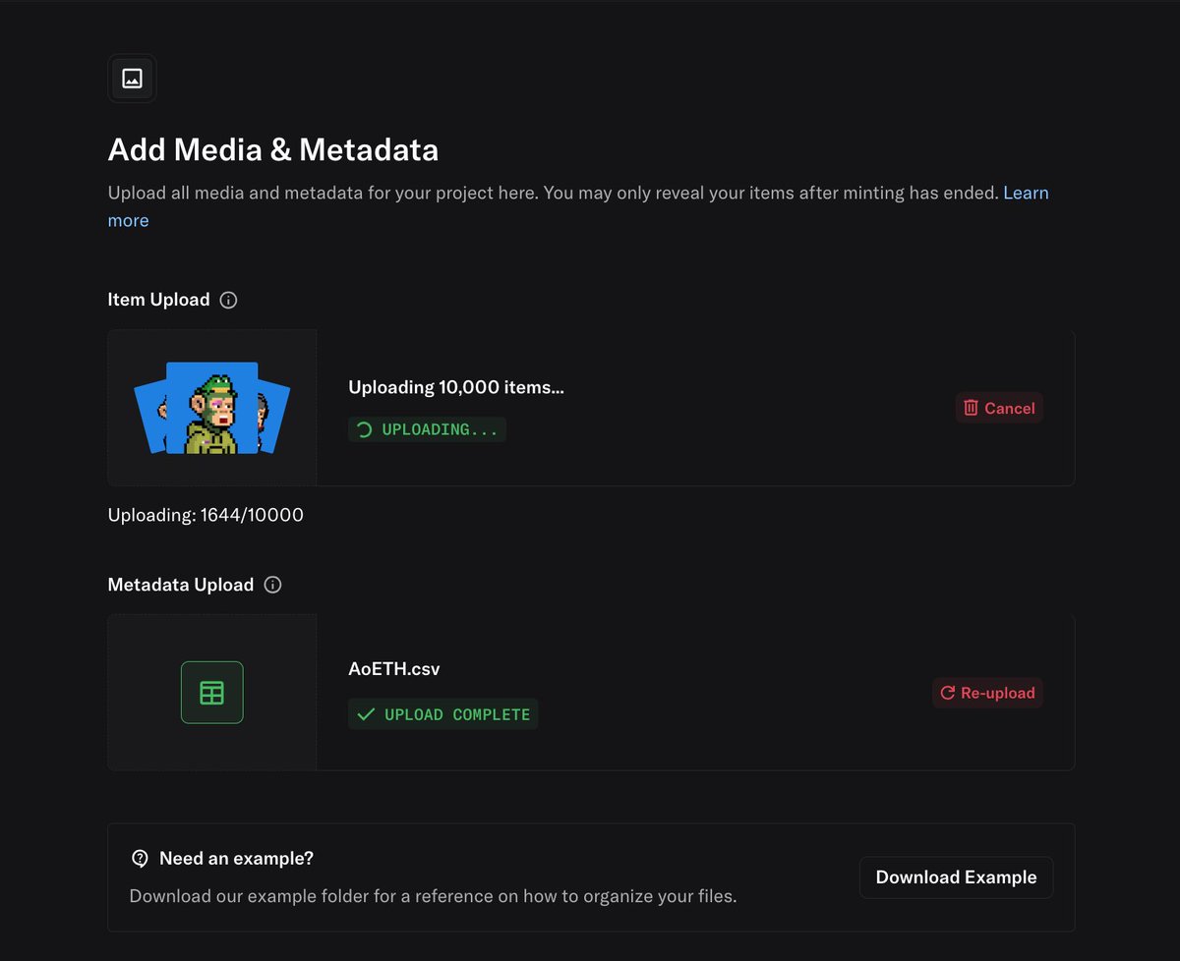
Task: Download the example folder
Action: point(956,877)
